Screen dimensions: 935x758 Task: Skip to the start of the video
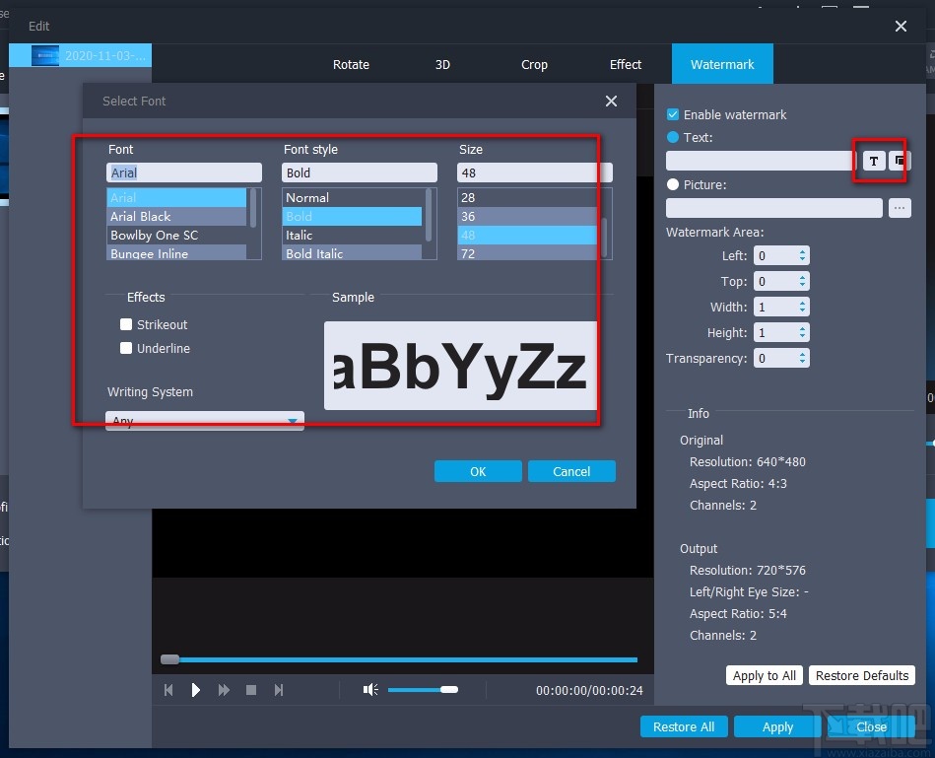(x=167, y=690)
